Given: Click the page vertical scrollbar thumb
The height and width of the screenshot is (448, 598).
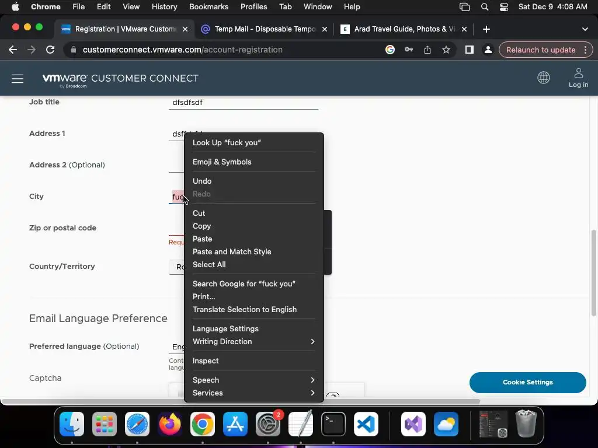Looking at the screenshot, I should 593,273.
